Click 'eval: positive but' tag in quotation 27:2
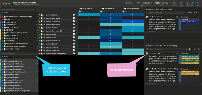The image size is (202, 95). coord(190,22)
